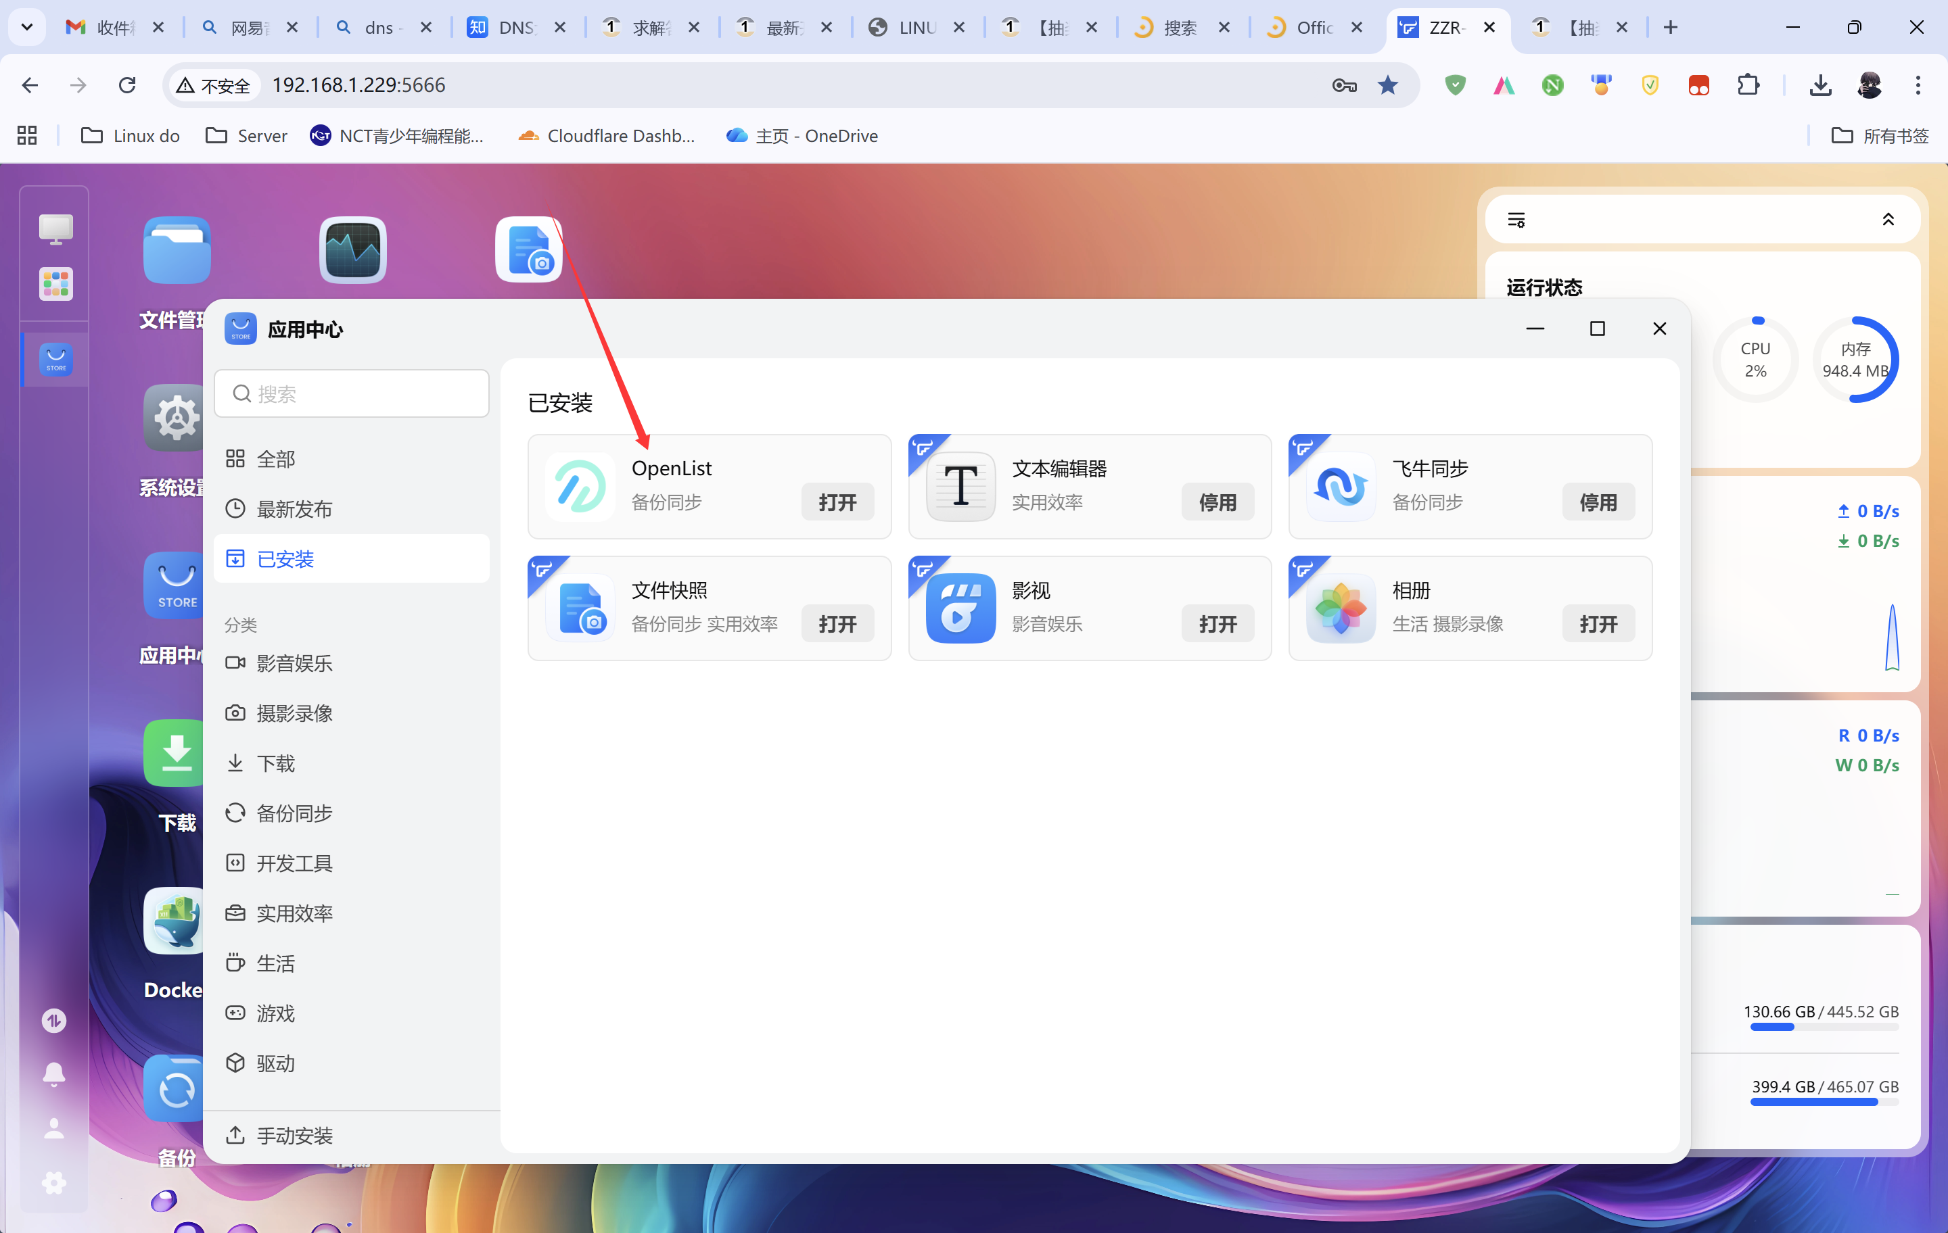The height and width of the screenshot is (1233, 1948).
Task: Click the notification bell in sidebar
Action: 54,1073
